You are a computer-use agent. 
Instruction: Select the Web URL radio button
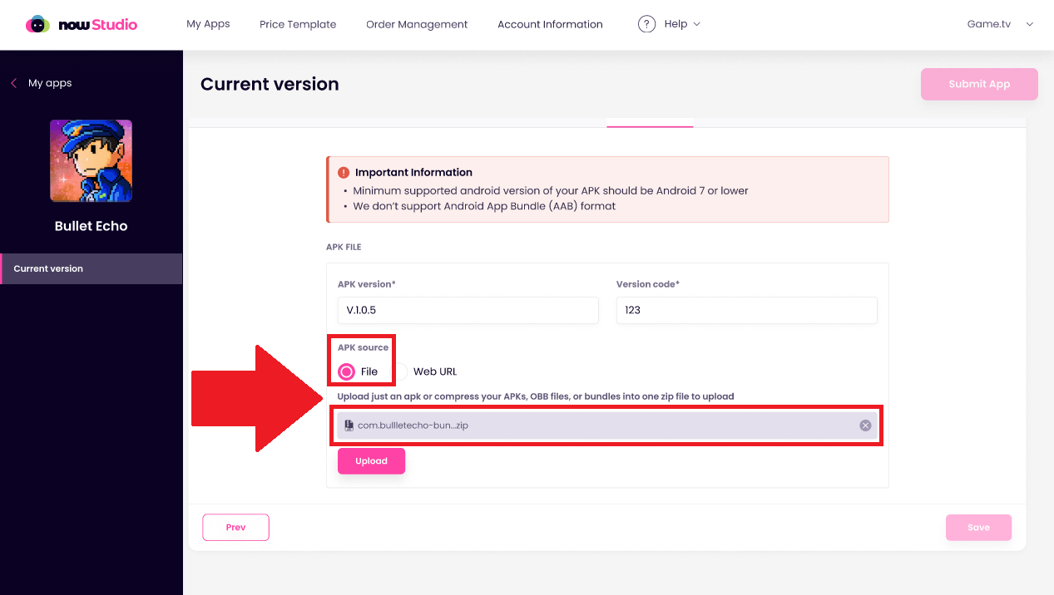click(x=400, y=371)
